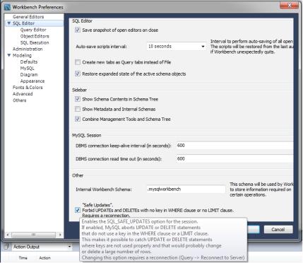Open Object Editors preferences

point(35,36)
